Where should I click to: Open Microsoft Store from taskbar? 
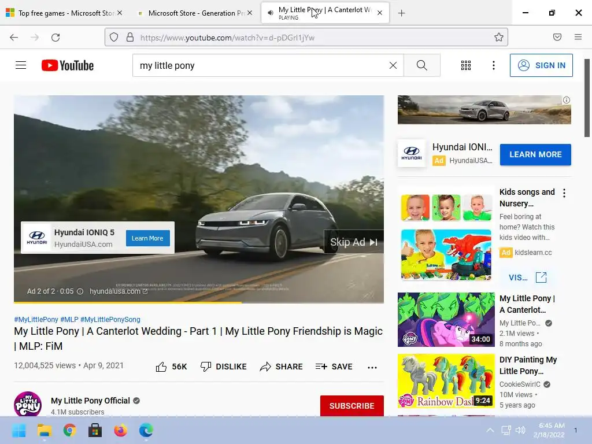(x=95, y=430)
